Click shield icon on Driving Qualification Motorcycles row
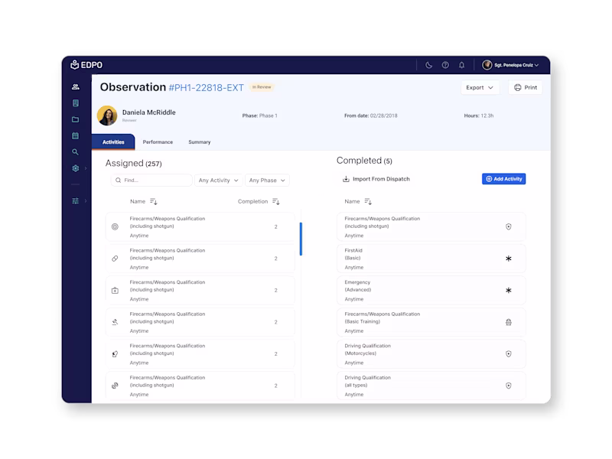Screen dimensions: 612x459 click(x=508, y=354)
